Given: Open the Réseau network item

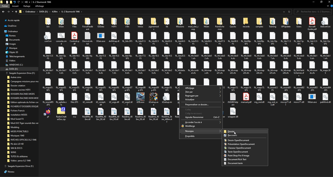Looking at the screenshot, I should point(11,172).
